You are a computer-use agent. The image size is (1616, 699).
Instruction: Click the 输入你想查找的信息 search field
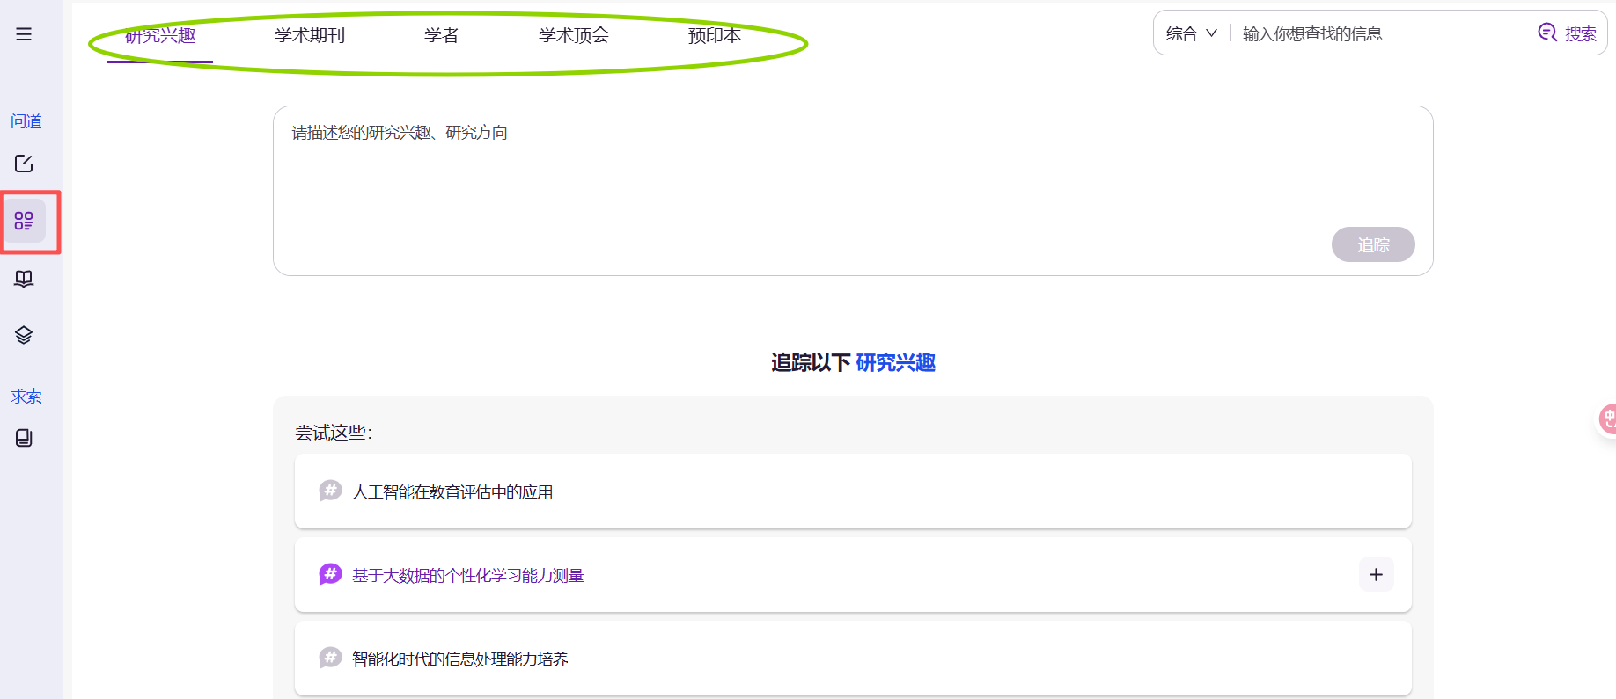pyautogui.click(x=1382, y=33)
